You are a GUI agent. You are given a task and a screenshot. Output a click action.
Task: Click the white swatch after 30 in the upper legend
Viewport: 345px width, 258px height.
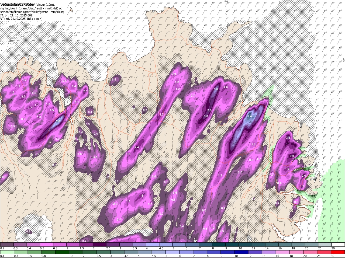(338, 244)
